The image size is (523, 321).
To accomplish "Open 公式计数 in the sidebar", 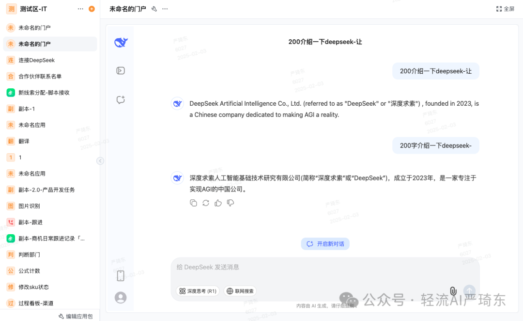I will [50, 271].
